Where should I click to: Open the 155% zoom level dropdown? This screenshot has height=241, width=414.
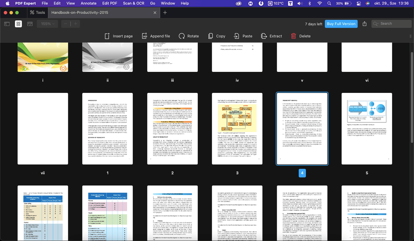pyautogui.click(x=47, y=24)
